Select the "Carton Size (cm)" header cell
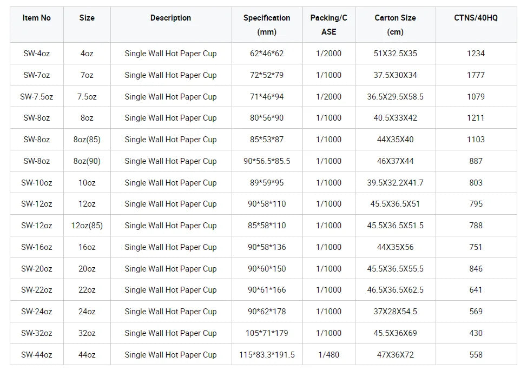527x370 pixels. (x=395, y=25)
